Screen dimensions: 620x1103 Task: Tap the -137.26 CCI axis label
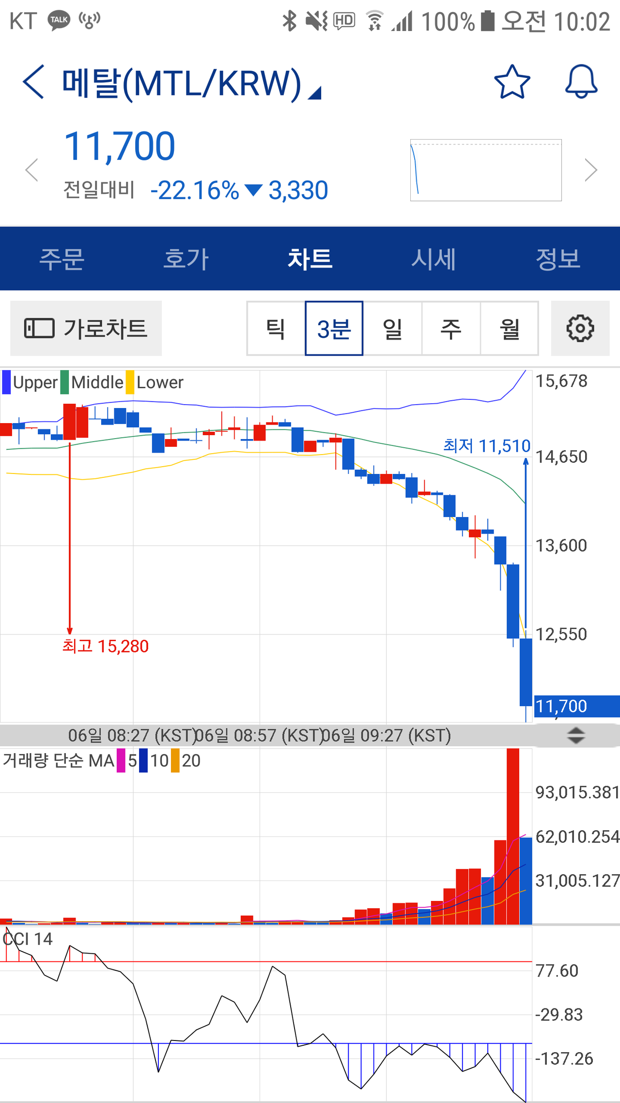564,1059
